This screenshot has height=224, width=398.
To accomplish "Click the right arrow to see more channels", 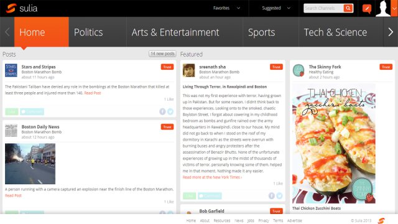I will click(x=391, y=32).
